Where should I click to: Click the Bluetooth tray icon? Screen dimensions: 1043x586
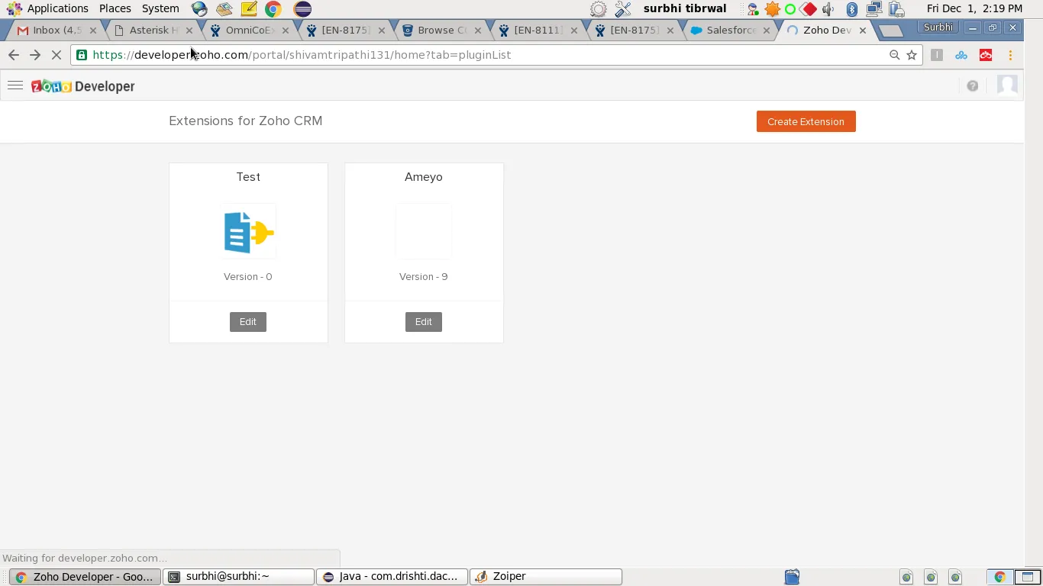[x=852, y=9]
